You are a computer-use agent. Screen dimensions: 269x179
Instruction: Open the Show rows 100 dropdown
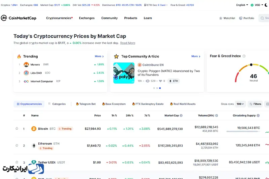(x=240, y=104)
